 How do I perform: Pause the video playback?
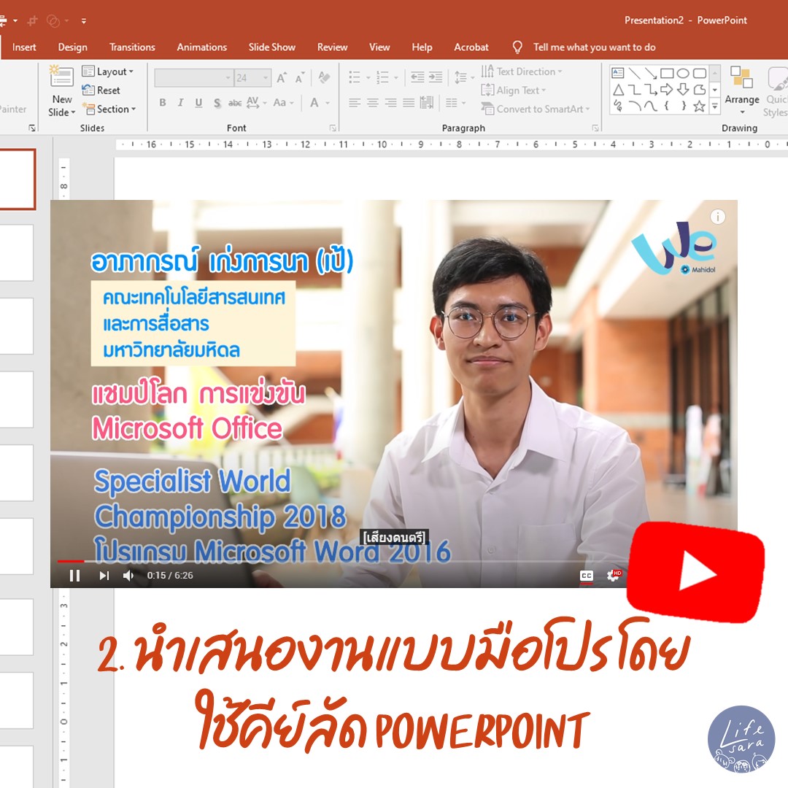pyautogui.click(x=75, y=576)
